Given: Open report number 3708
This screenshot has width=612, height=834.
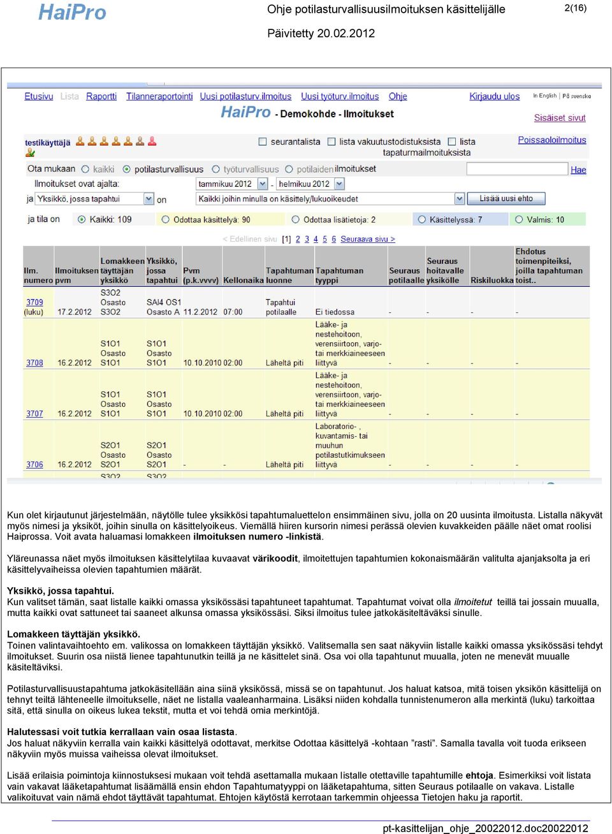Looking at the screenshot, I should click(34, 363).
